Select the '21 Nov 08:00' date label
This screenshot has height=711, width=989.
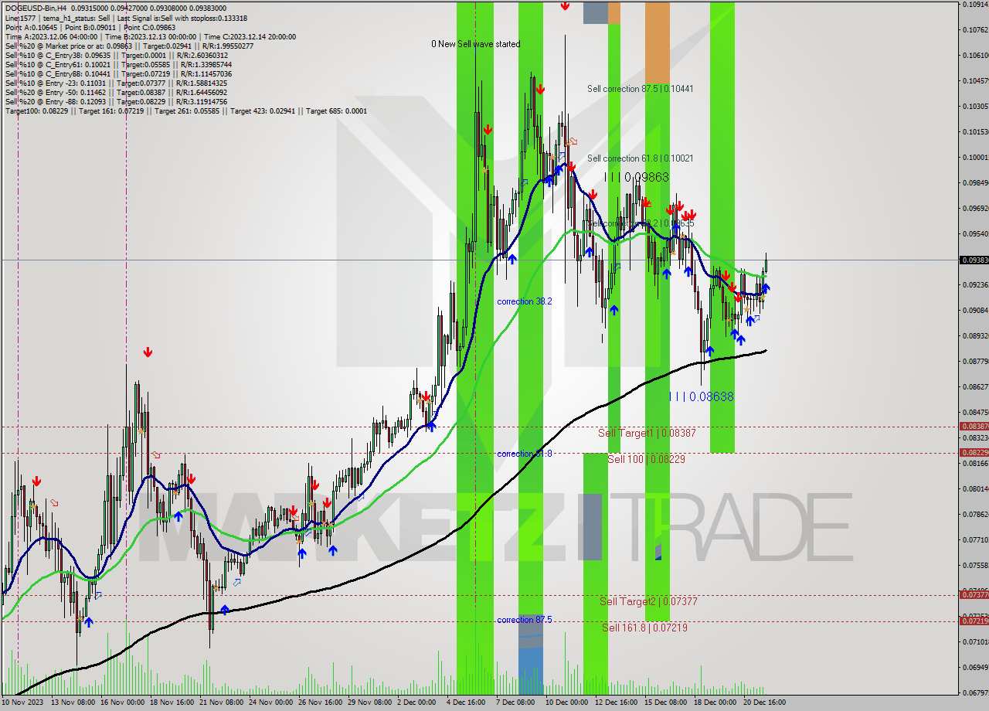[221, 702]
